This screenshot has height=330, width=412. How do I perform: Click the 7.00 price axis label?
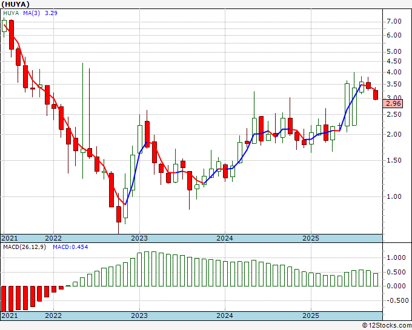[394, 22]
